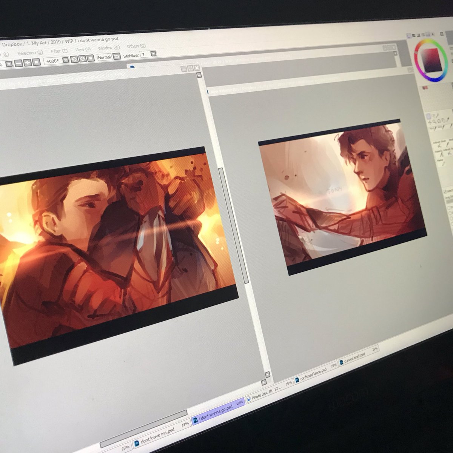Rotate the canvas counterclockwise
The image size is (453, 453).
point(74,59)
